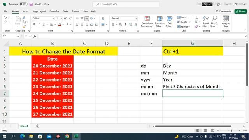The width and height of the screenshot is (249, 140).
Task: Click the Accounting dollar format icon
Action: [x=113, y=24]
